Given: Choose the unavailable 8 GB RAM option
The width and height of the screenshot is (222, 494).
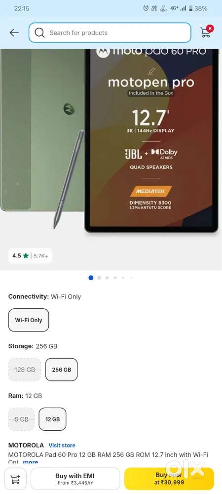Looking at the screenshot, I should [21, 419].
